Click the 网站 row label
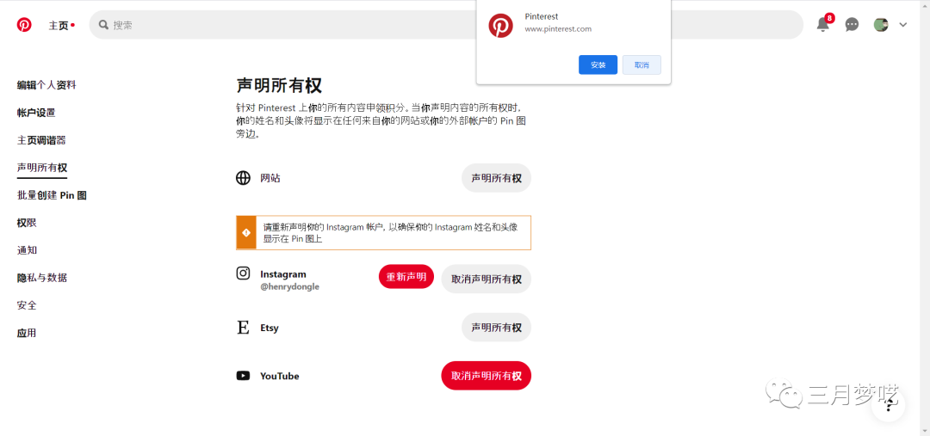Image resolution: width=930 pixels, height=436 pixels. coord(270,178)
